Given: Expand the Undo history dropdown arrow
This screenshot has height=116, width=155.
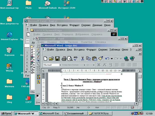Looking at the screenshot, I should (x=112, y=59).
